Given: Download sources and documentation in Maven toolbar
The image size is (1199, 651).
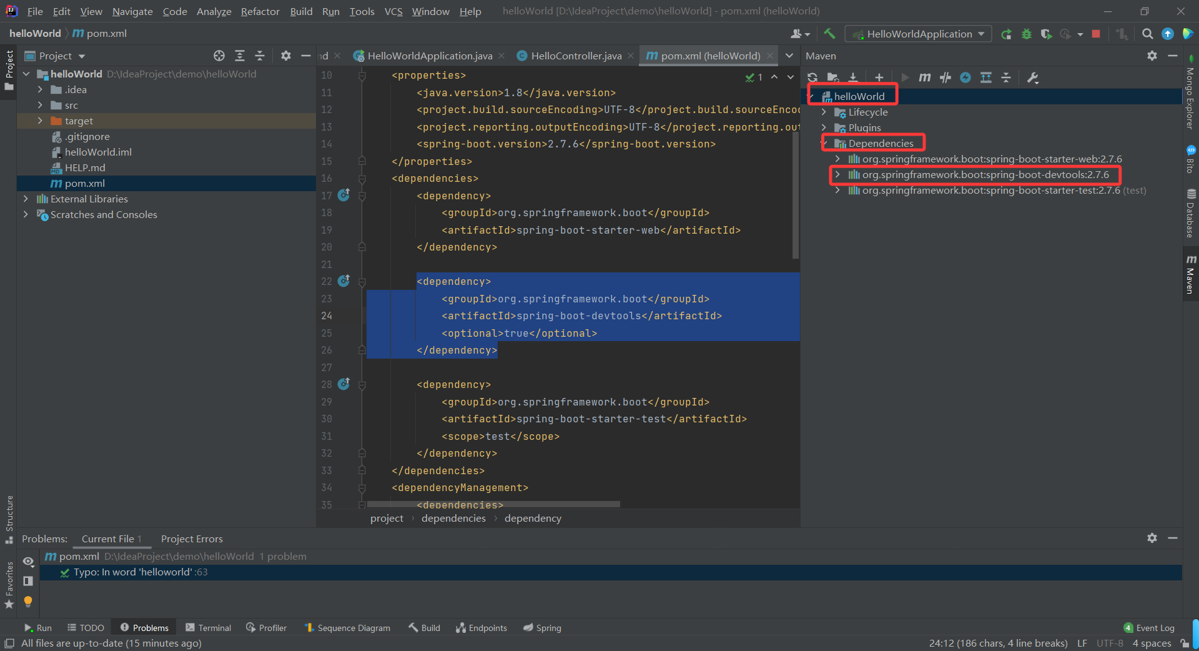Looking at the screenshot, I should pyautogui.click(x=853, y=77).
